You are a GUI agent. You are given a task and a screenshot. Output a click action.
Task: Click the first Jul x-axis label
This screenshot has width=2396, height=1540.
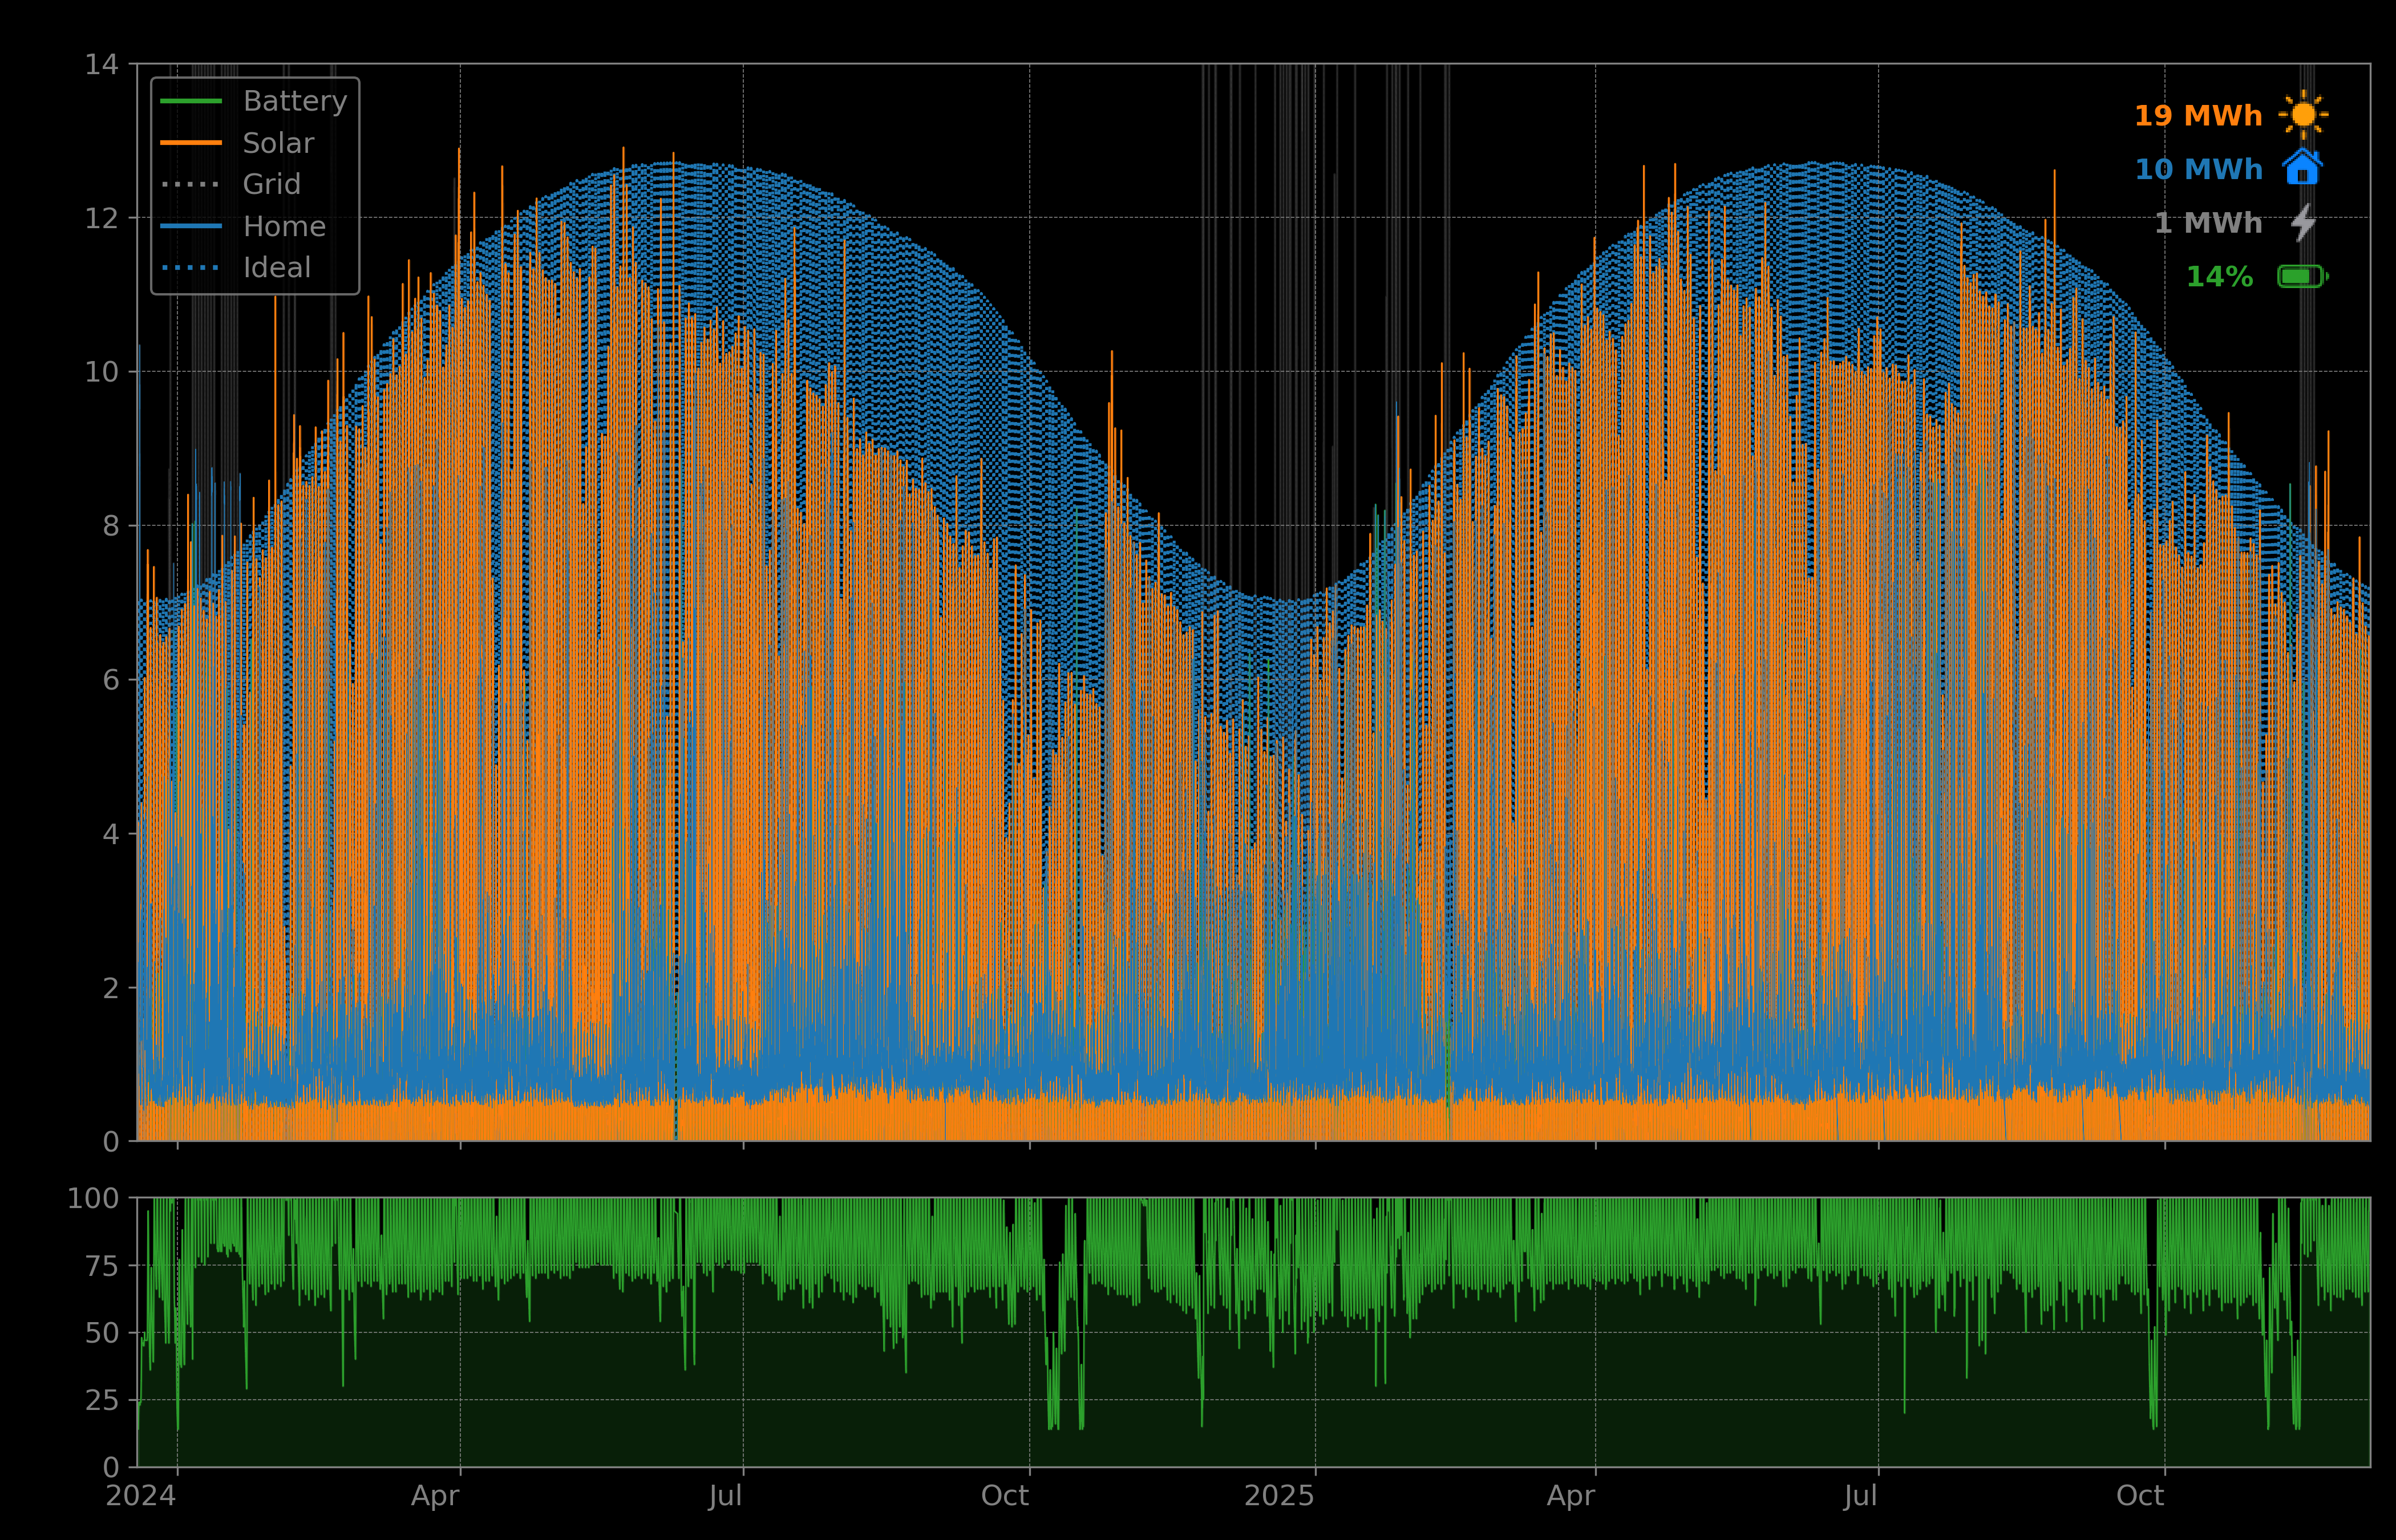point(725,1496)
